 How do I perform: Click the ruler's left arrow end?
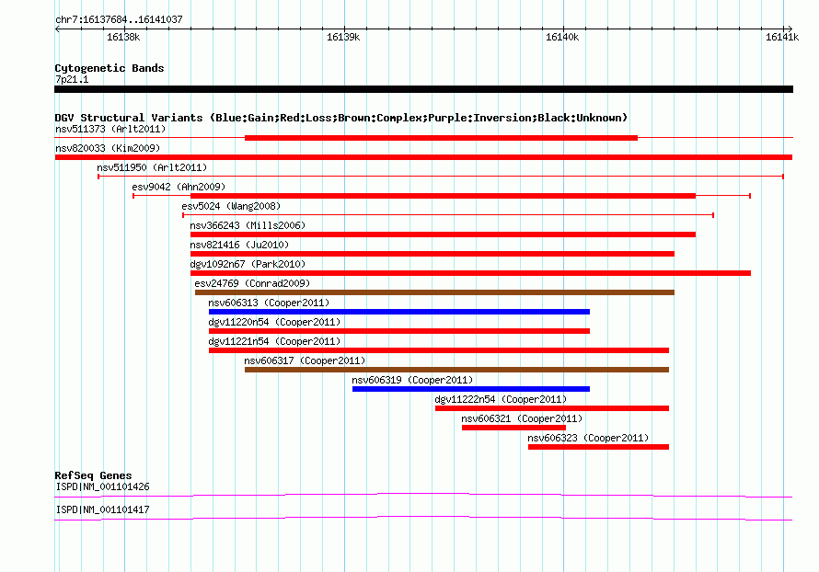pos(57,29)
